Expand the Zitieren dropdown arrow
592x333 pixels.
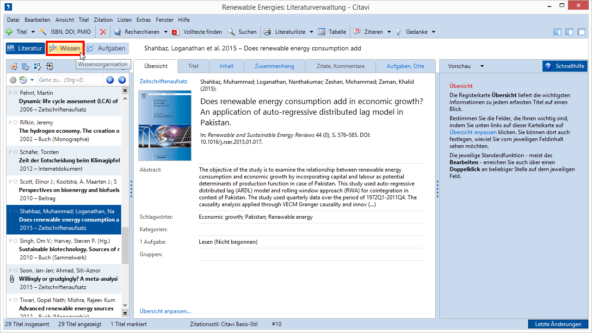[389, 32]
